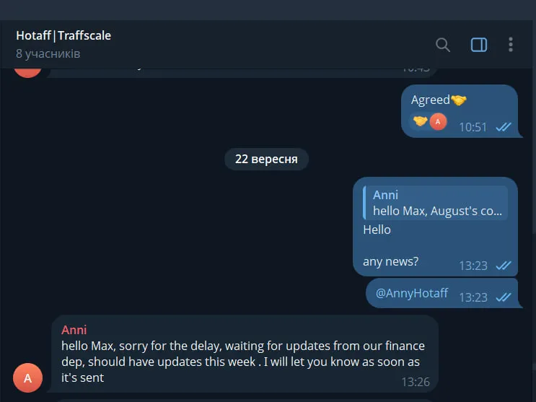Image resolution: width=536 pixels, height=402 pixels.
Task: Open the three-dot more options menu
Action: click(x=510, y=45)
